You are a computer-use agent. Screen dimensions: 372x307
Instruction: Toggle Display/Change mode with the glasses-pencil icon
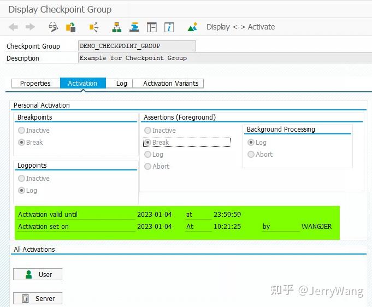tap(53, 27)
